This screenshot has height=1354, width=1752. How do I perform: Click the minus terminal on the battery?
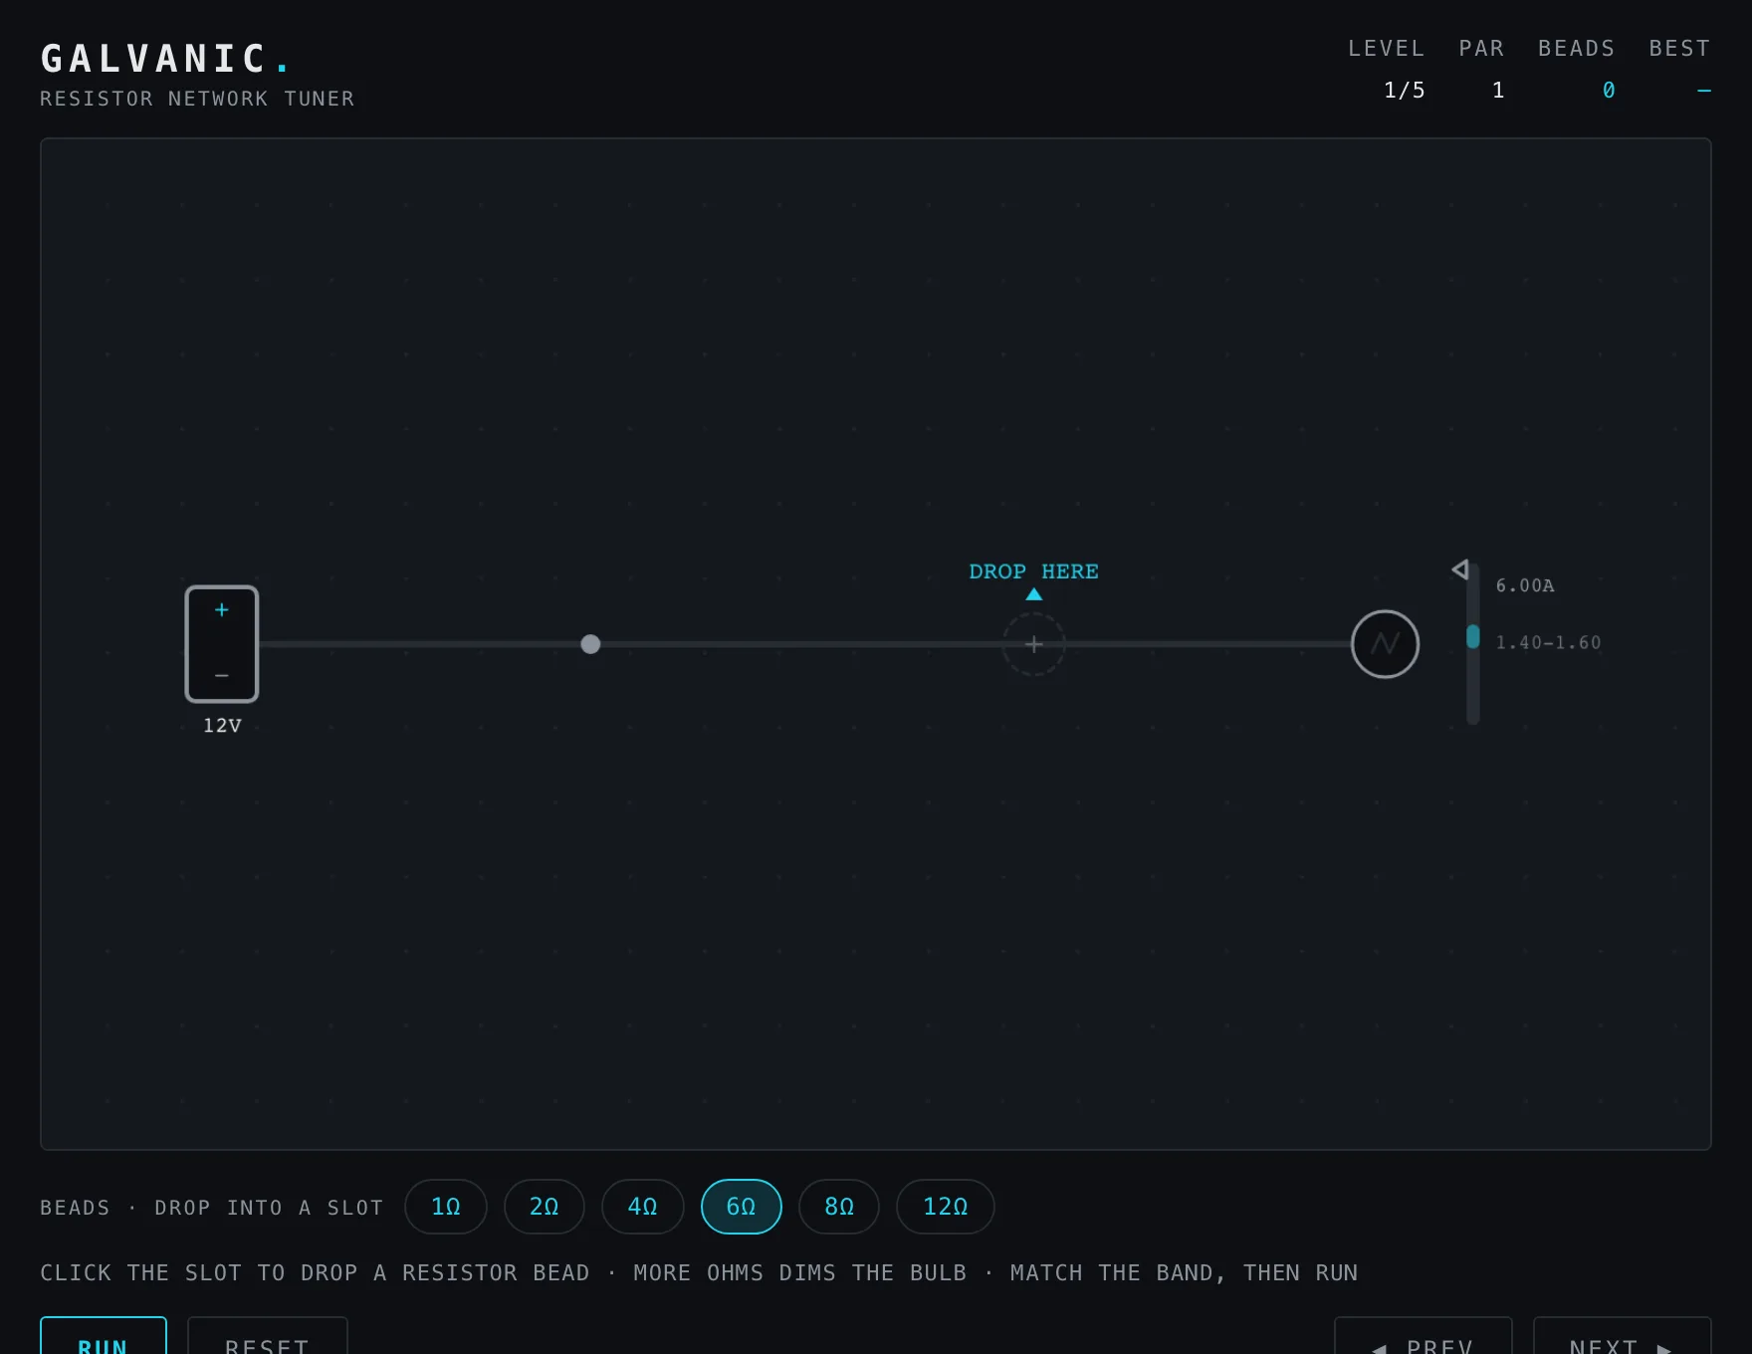click(x=222, y=675)
